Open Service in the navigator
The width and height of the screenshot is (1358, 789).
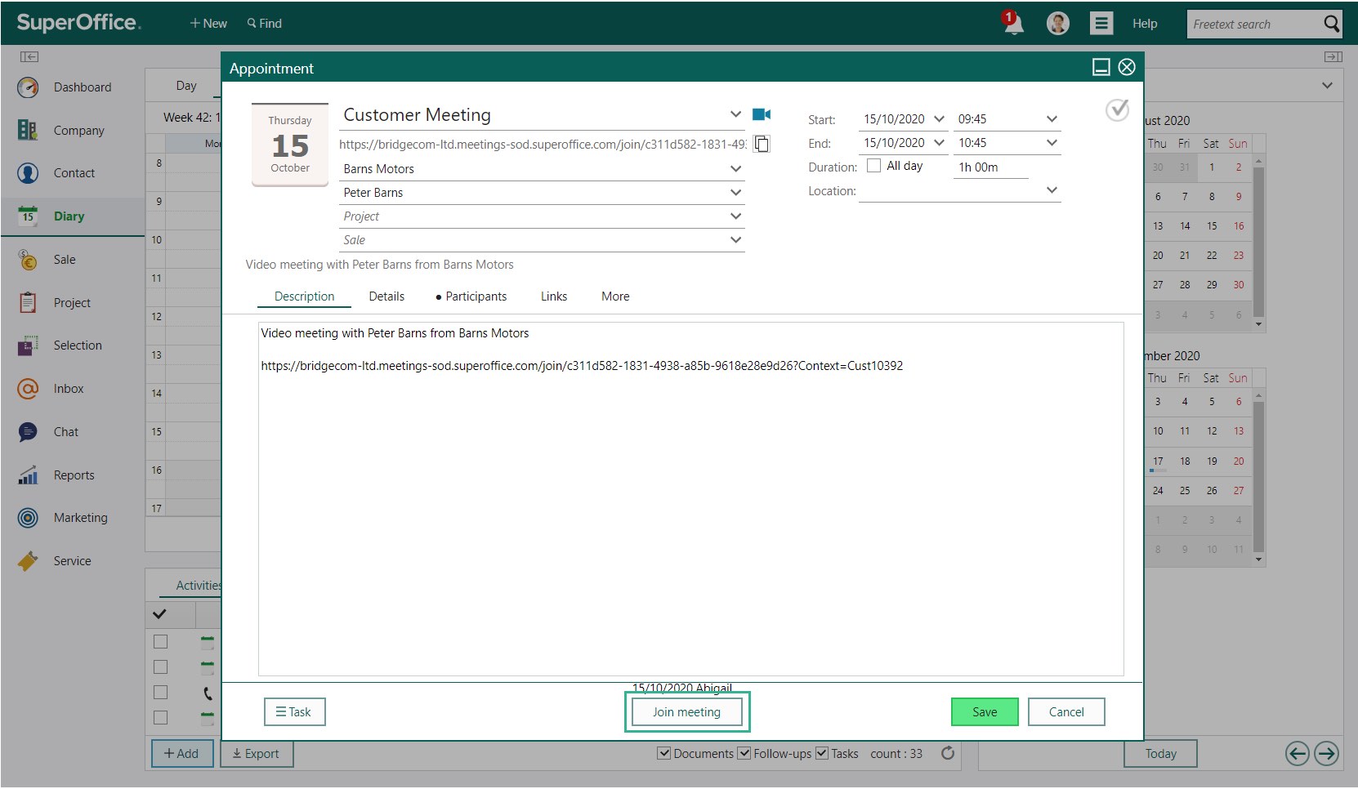tap(73, 561)
